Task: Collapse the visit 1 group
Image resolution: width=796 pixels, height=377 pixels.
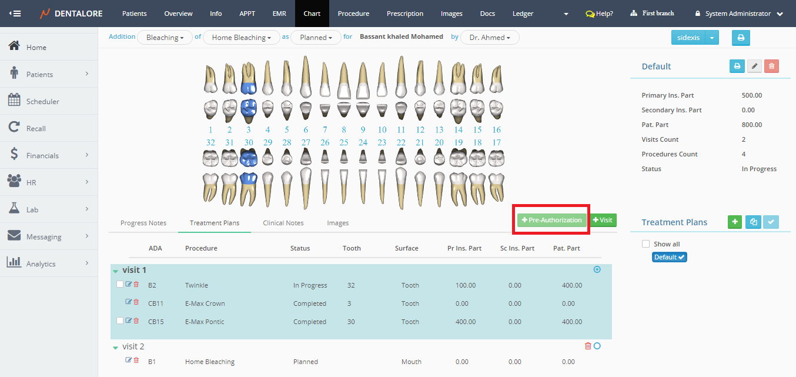Action: pyautogui.click(x=116, y=271)
